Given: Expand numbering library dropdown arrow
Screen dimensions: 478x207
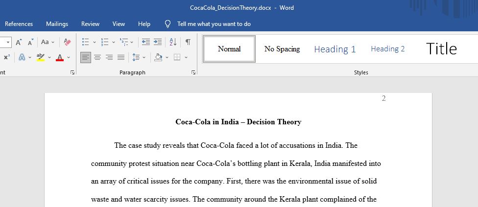Looking at the screenshot, I should click(x=114, y=42).
